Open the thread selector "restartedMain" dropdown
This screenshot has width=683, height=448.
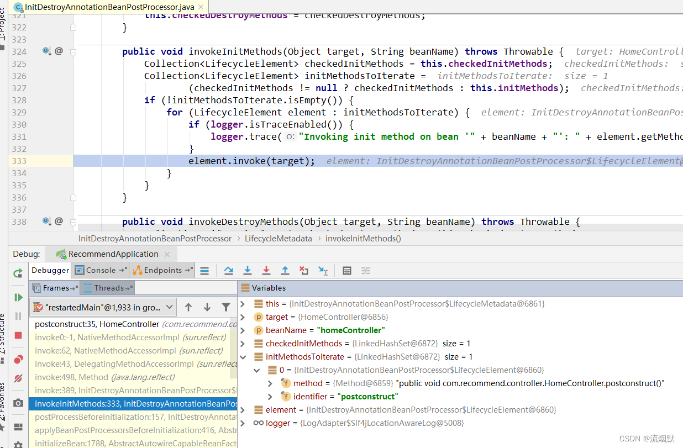tap(104, 307)
